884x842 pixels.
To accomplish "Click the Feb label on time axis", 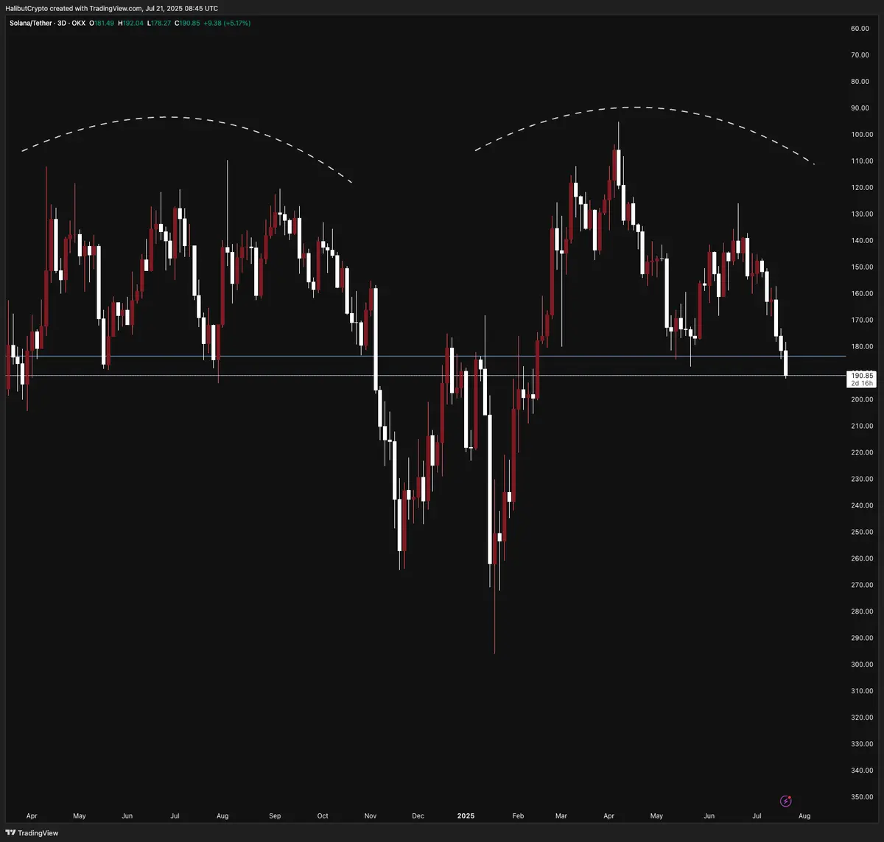I will 518,816.
